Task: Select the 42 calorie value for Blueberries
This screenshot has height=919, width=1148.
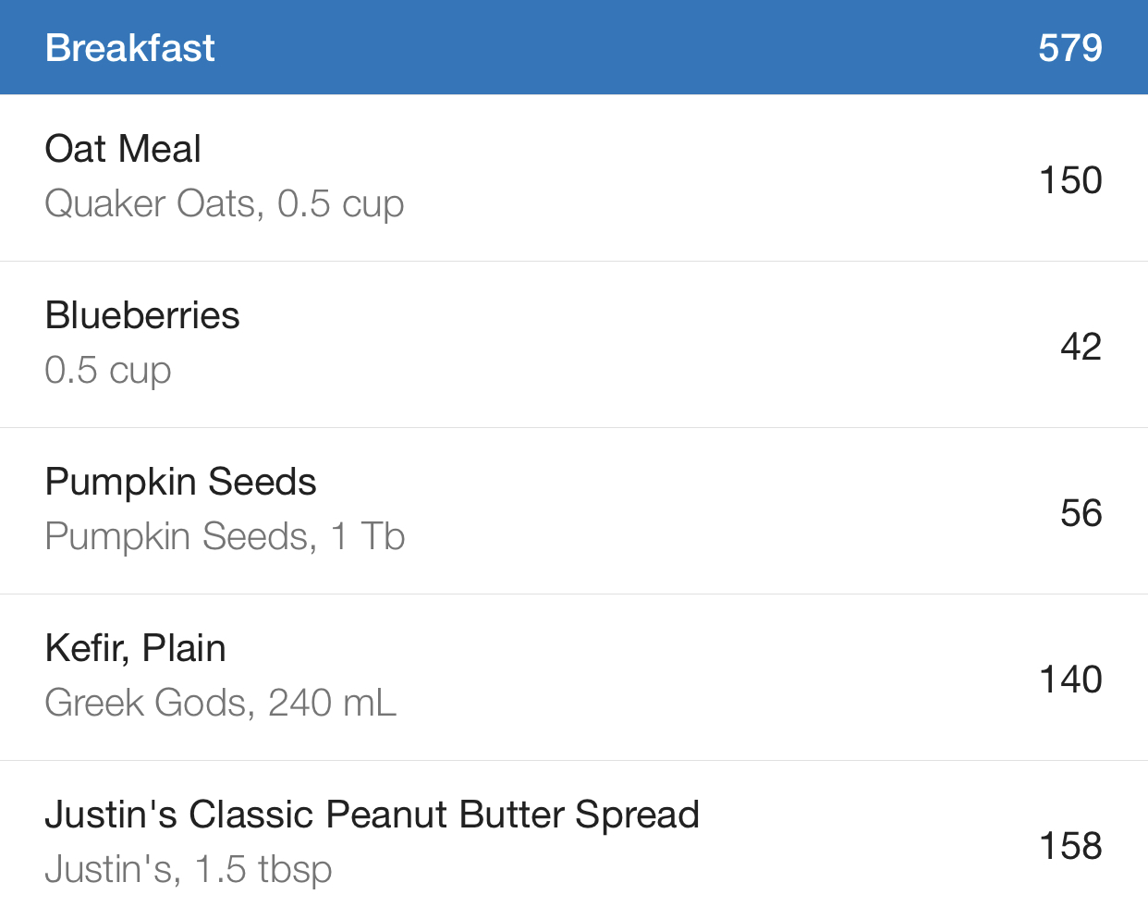Action: (x=1081, y=347)
